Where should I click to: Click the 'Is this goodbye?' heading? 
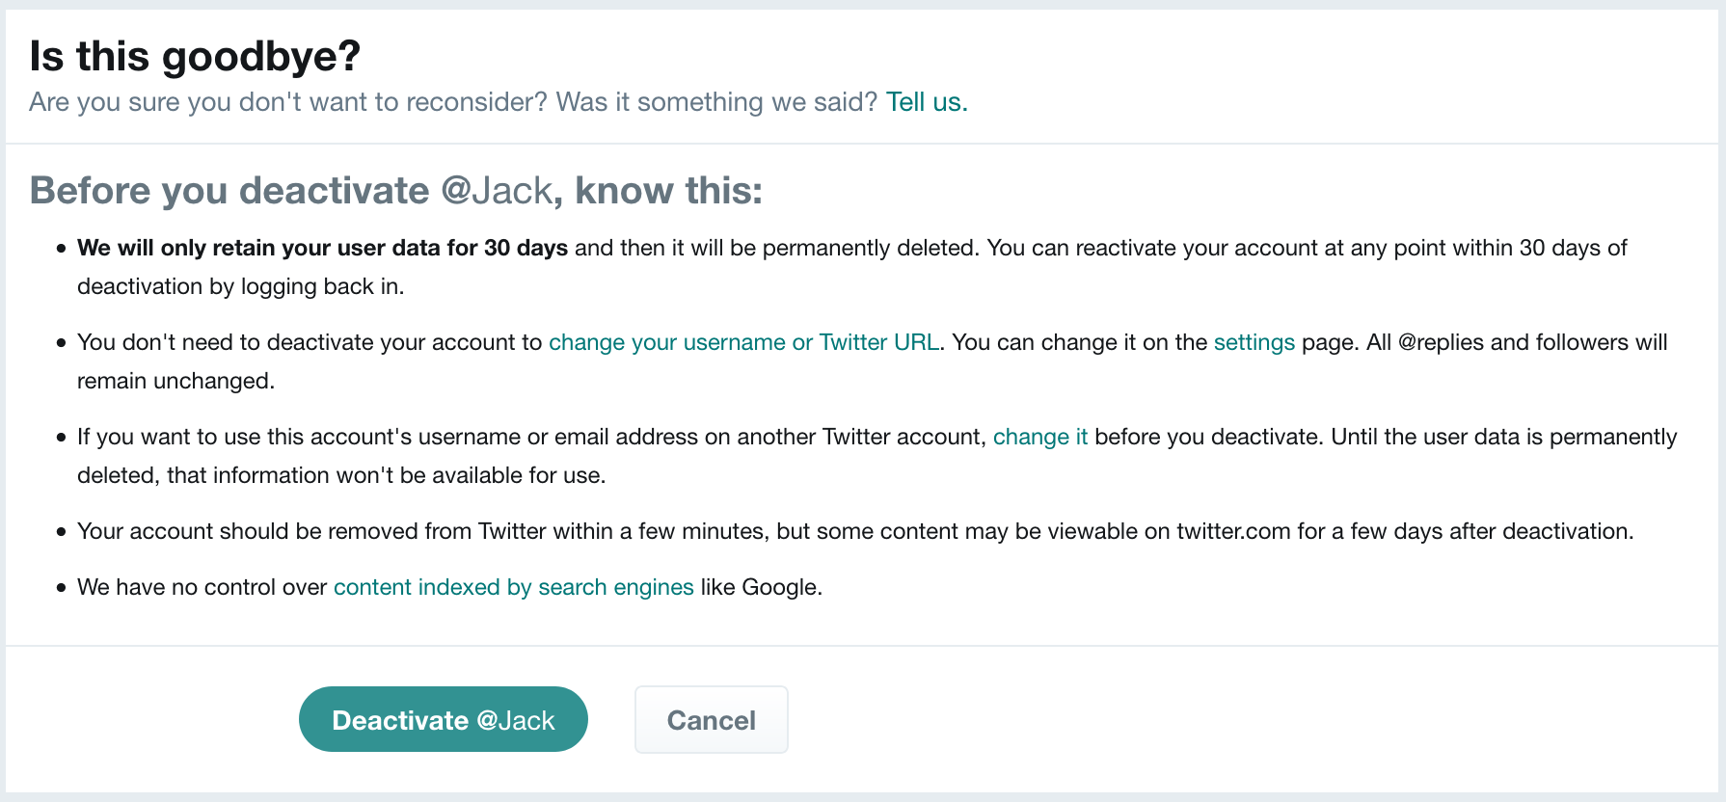(x=195, y=56)
